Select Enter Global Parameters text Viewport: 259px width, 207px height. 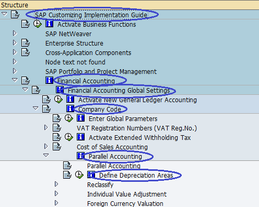123,119
